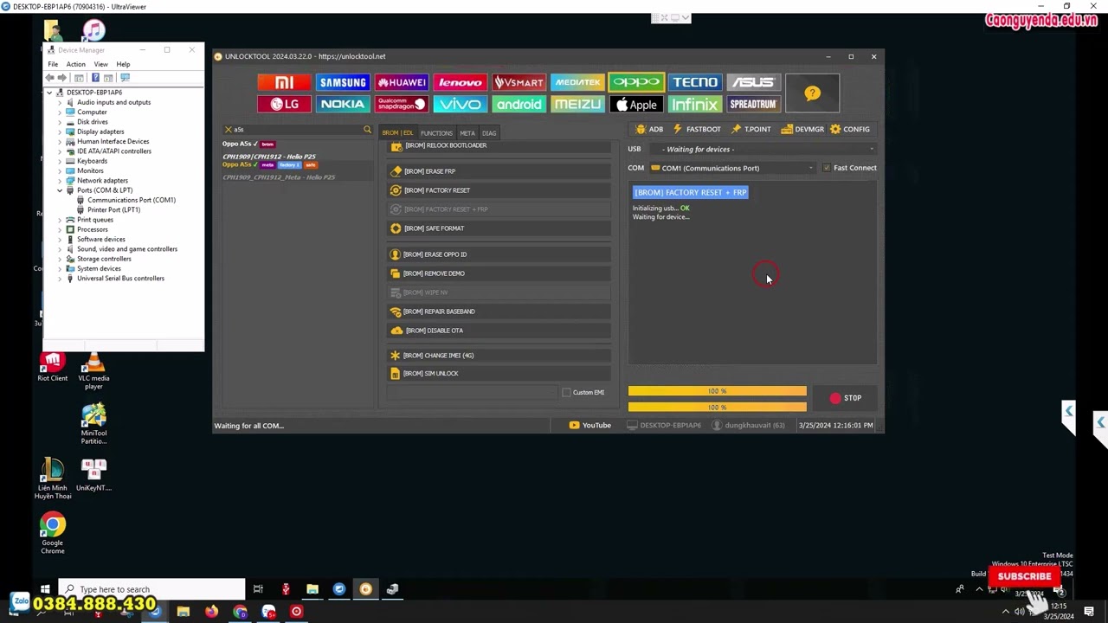Click the ADB button
The width and height of the screenshot is (1108, 623).
[649, 129]
